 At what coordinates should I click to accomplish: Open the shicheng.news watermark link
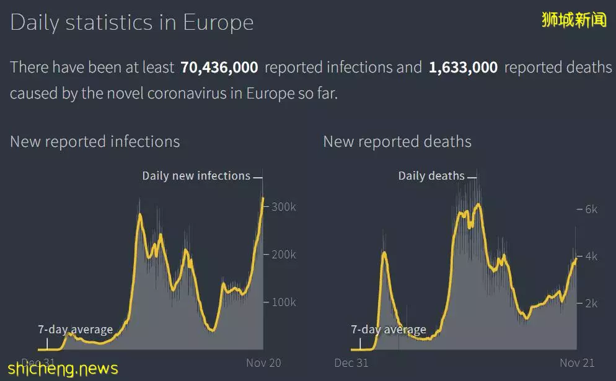(63, 369)
